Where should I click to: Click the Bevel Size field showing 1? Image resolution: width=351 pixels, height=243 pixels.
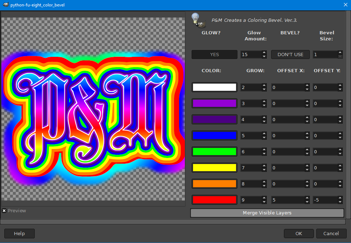click(325, 54)
